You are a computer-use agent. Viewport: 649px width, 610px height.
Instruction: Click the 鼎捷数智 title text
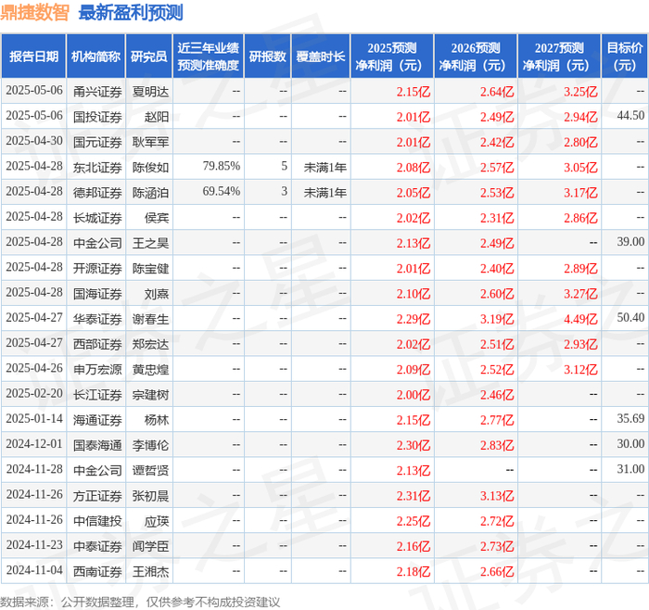point(35,12)
